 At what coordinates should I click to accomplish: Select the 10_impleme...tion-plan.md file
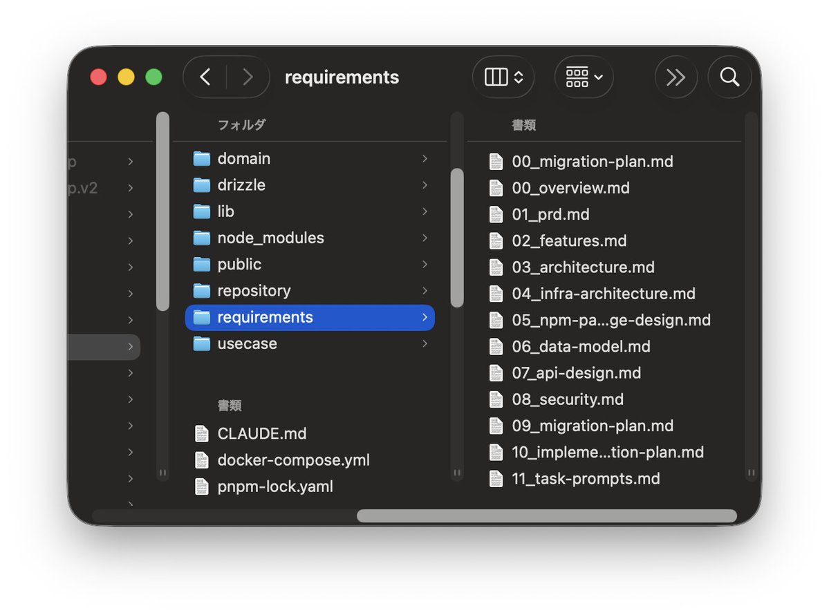click(604, 452)
